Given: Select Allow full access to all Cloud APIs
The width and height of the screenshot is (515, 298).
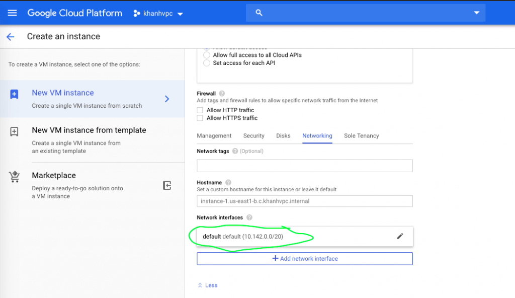Looking at the screenshot, I should point(206,55).
